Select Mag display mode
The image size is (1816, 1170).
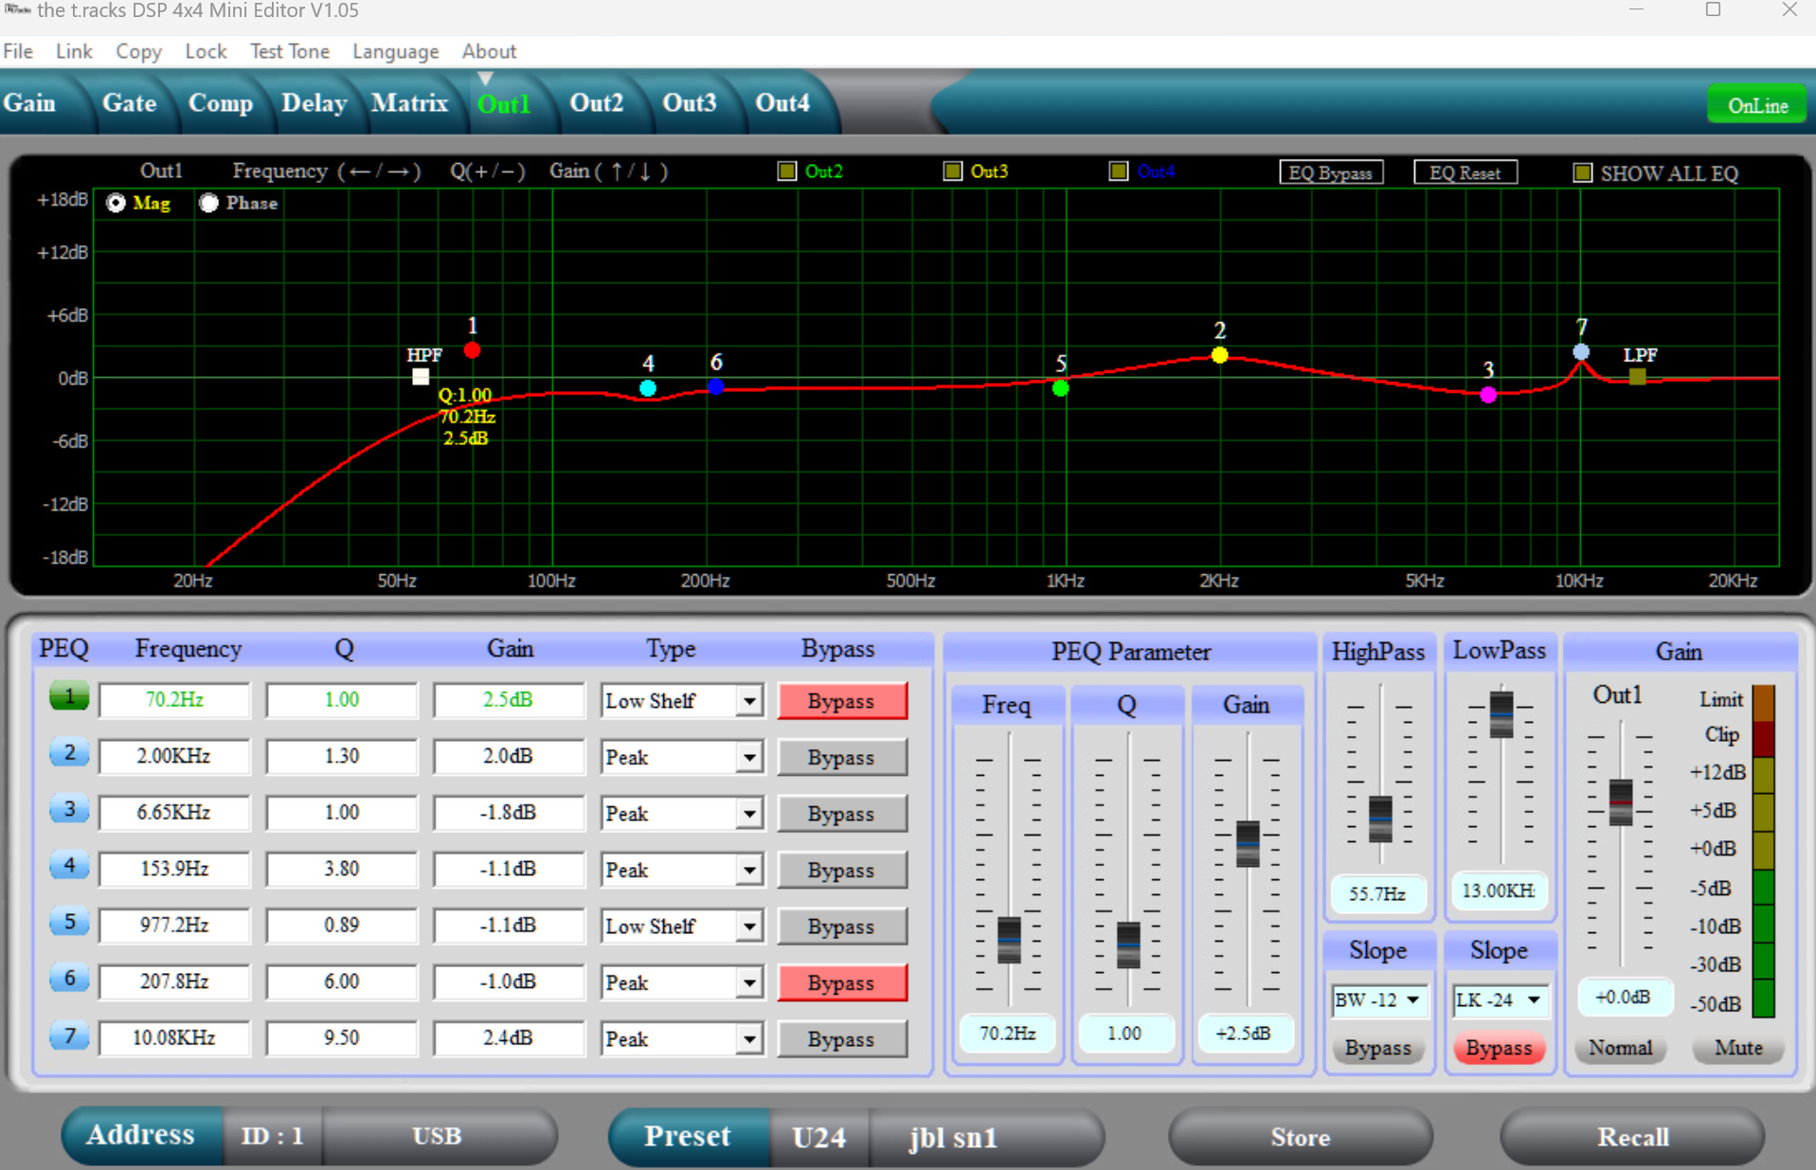click(116, 203)
